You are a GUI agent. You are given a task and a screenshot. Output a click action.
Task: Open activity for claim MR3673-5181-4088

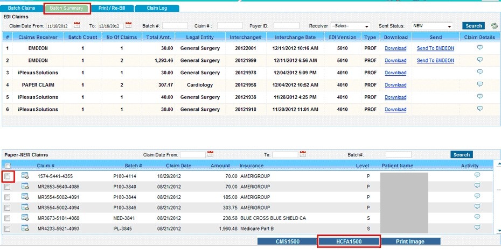tap(477, 217)
